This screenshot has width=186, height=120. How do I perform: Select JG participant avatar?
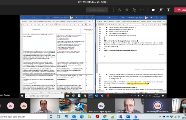click(x=10, y=106)
